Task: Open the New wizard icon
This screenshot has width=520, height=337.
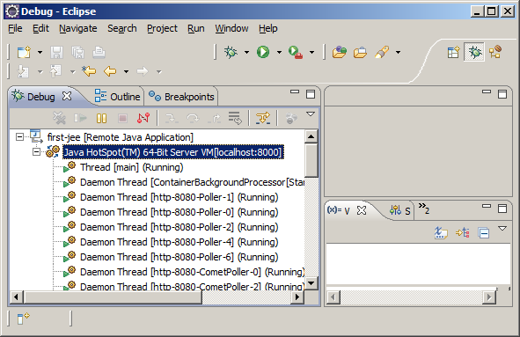Action: click(24, 52)
